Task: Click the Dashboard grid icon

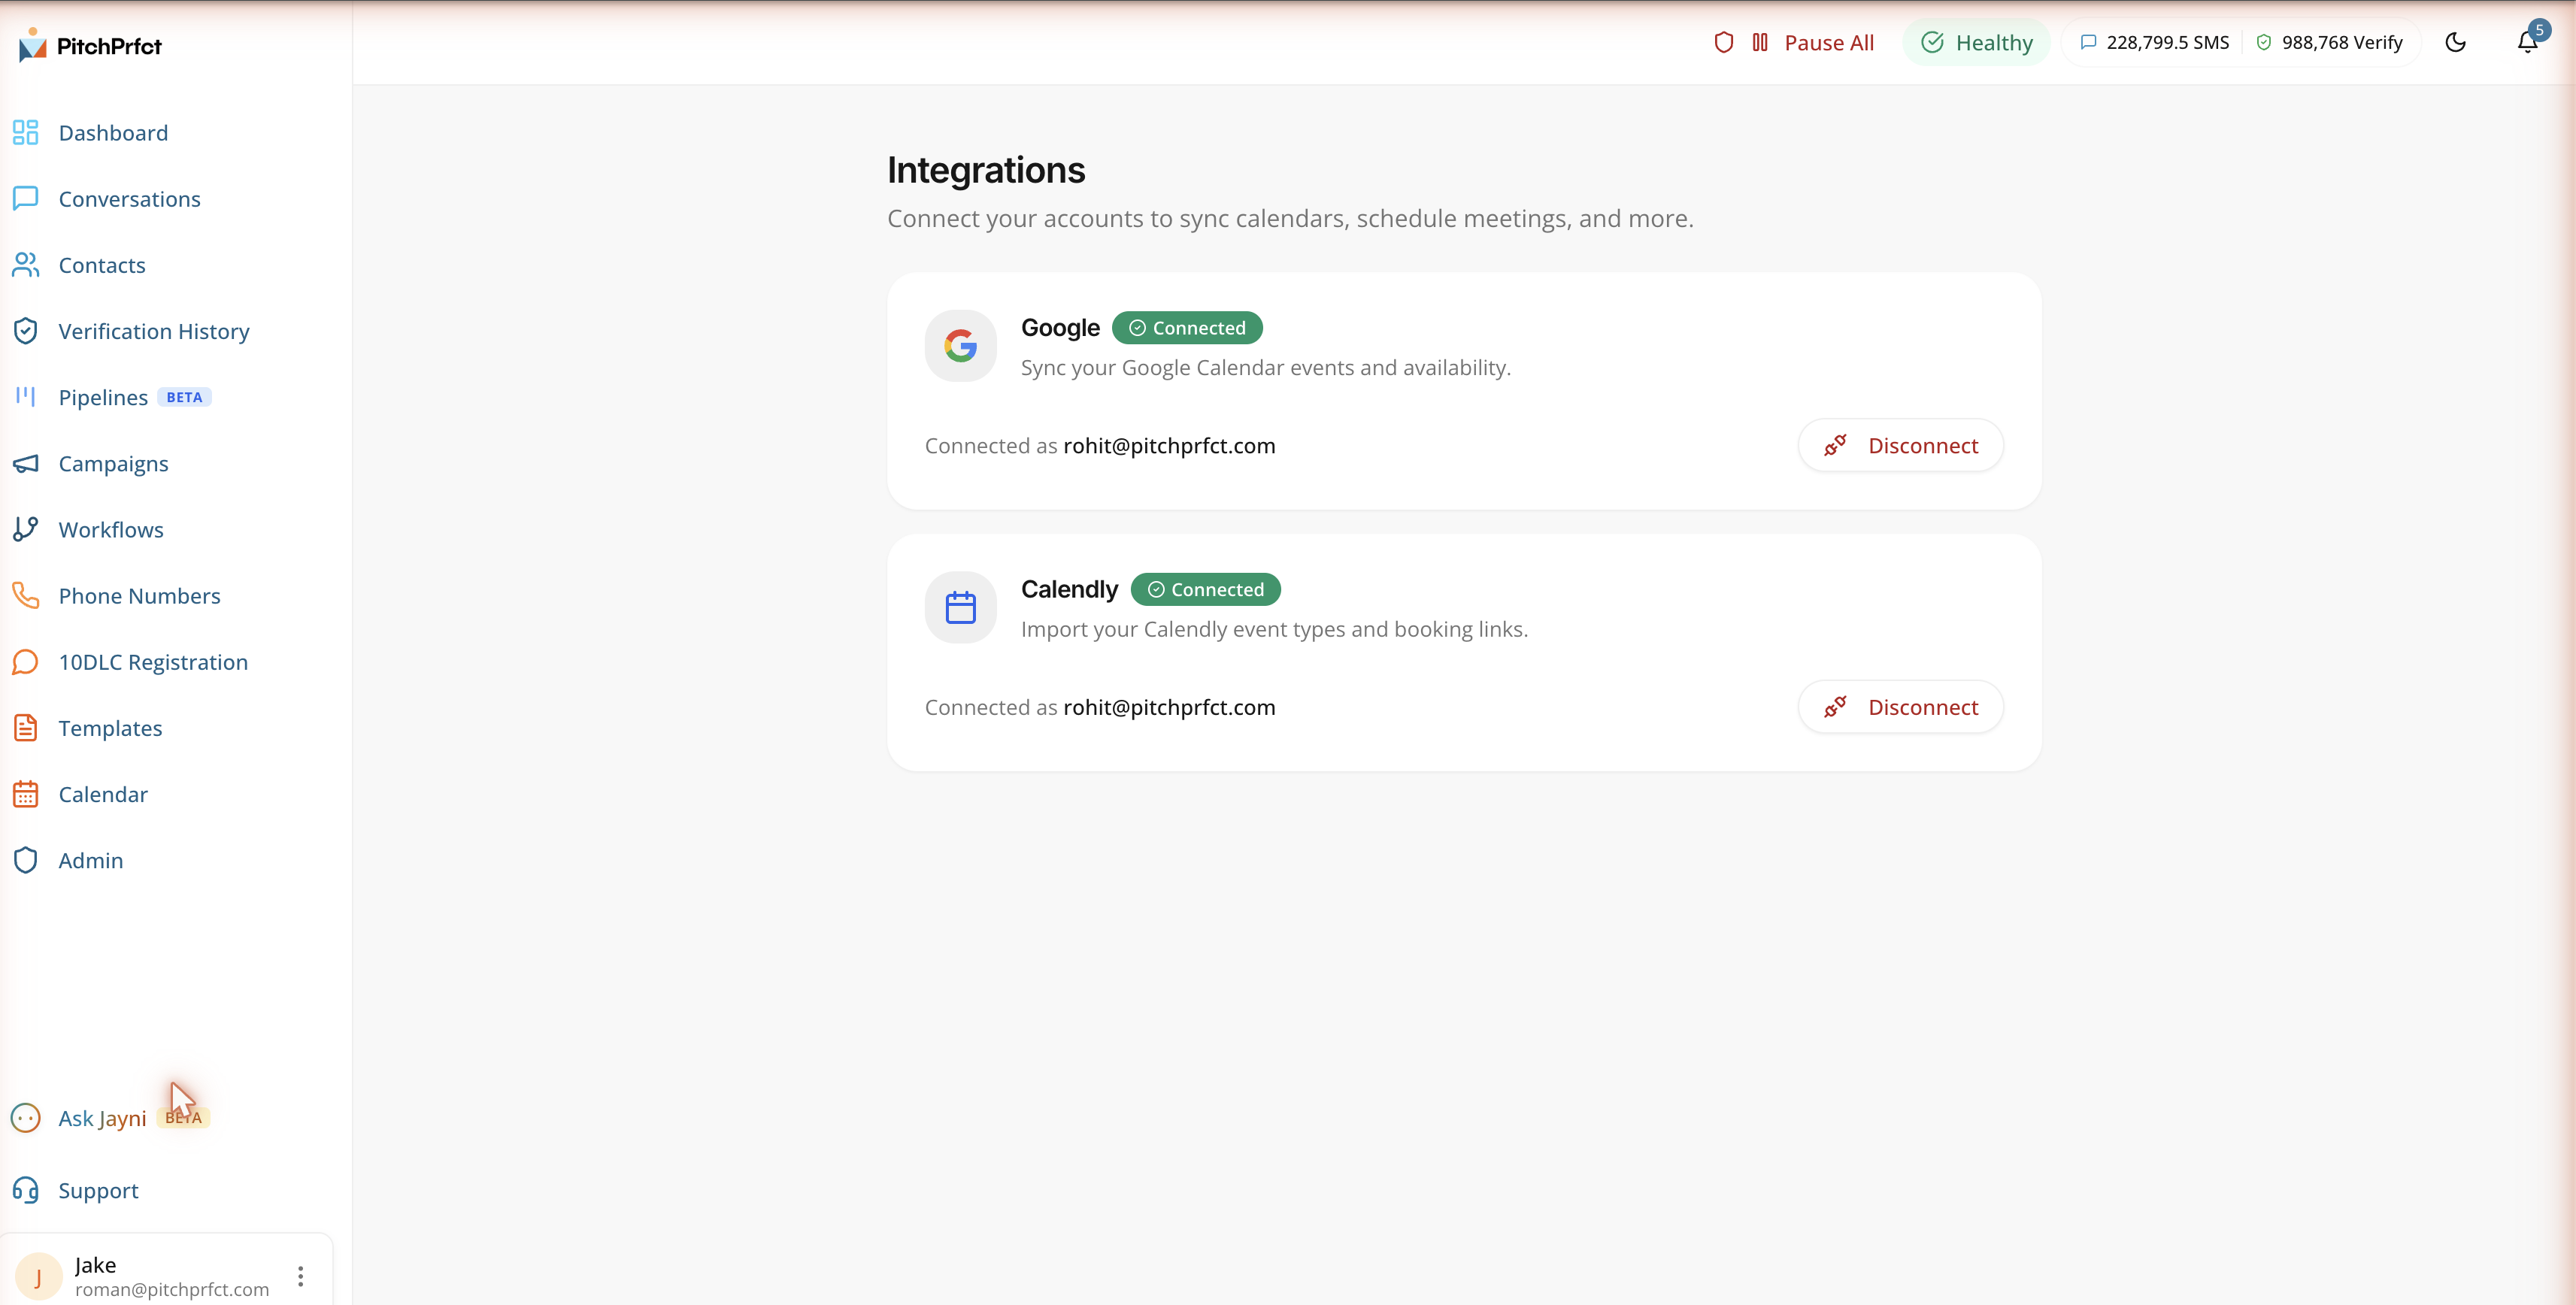Action: tap(26, 133)
